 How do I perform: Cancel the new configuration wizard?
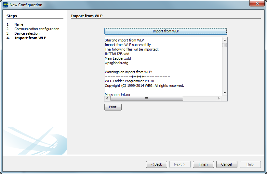tap(227, 164)
